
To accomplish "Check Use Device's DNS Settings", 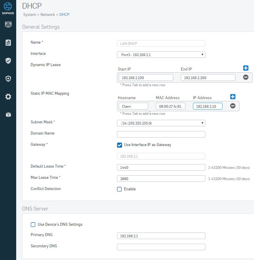I will click(x=33, y=225).
